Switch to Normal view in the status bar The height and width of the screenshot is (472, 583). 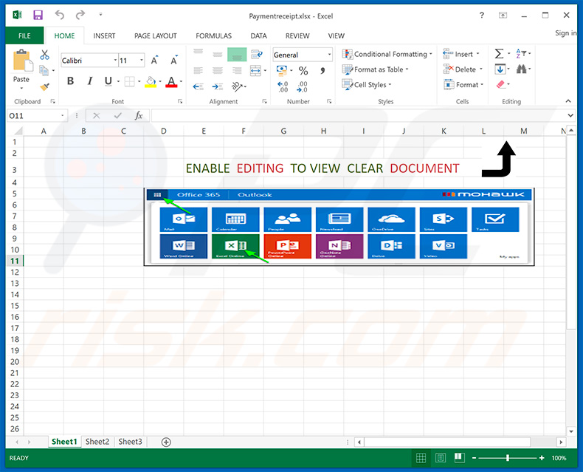click(x=421, y=458)
